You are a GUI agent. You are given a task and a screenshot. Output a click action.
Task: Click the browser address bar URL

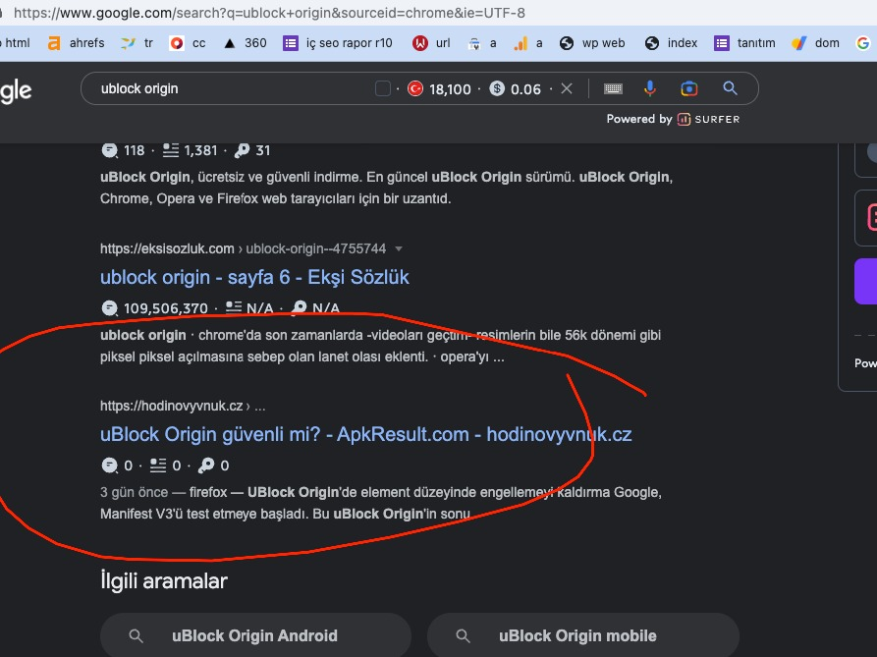269,13
